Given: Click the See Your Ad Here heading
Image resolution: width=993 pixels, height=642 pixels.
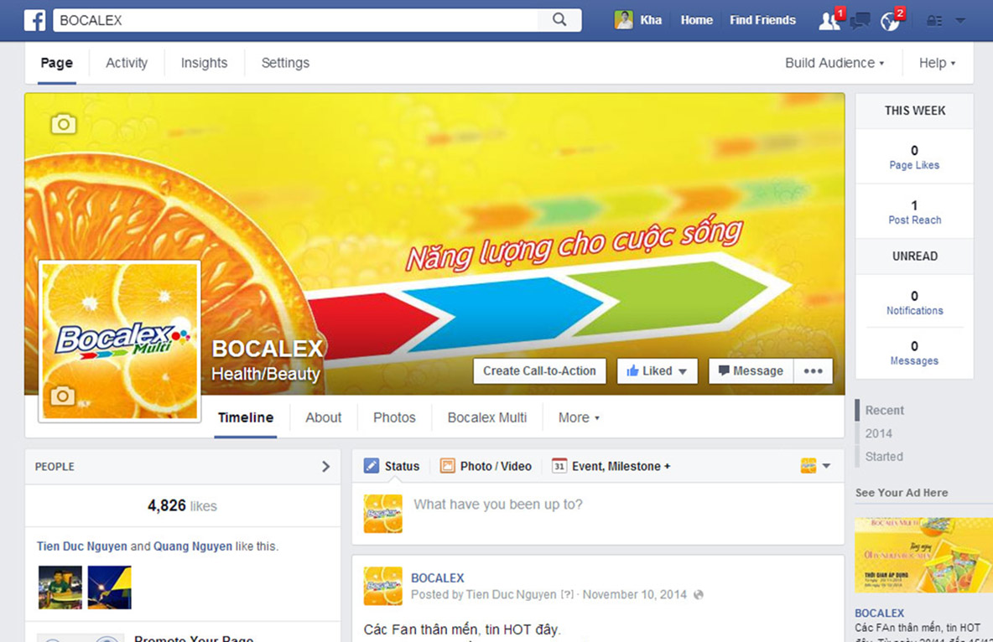Looking at the screenshot, I should pos(902,493).
